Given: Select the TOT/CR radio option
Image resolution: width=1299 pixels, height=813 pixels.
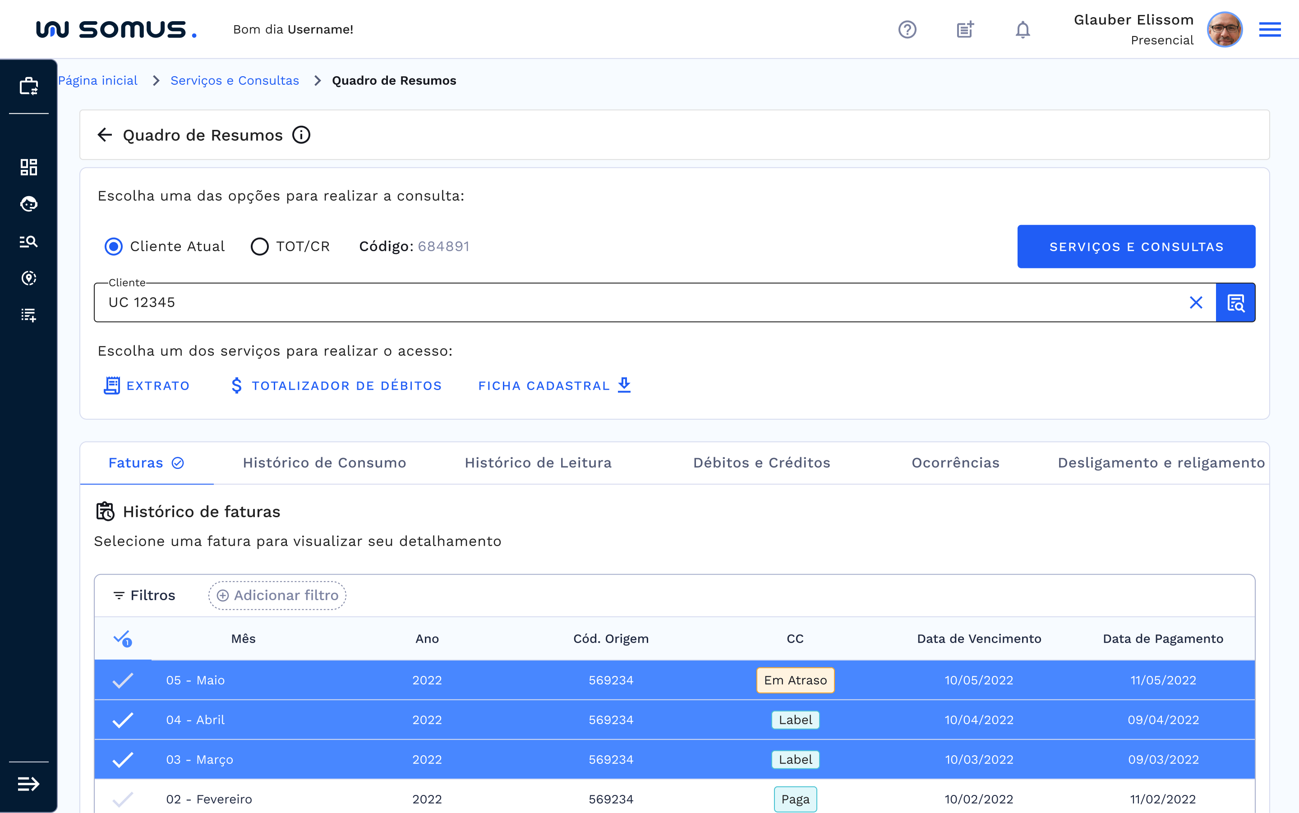Looking at the screenshot, I should pyautogui.click(x=259, y=246).
